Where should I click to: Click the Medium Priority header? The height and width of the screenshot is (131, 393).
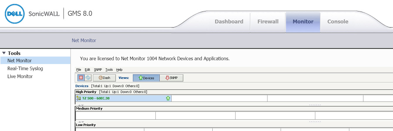coord(89,108)
